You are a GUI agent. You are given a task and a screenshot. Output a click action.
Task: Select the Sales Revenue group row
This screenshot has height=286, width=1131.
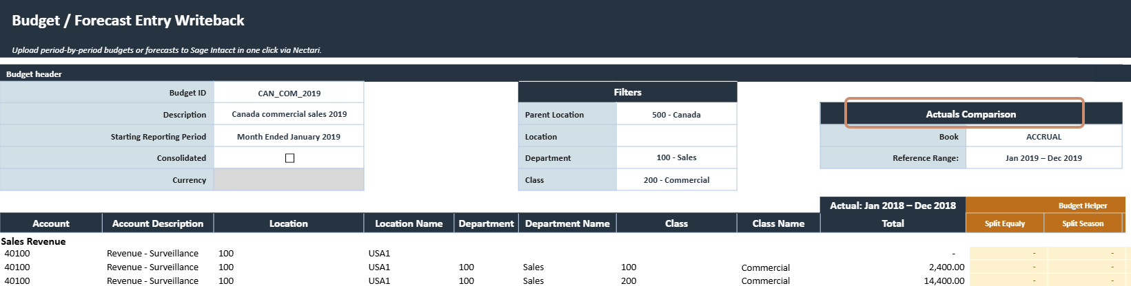pyautogui.click(x=33, y=241)
